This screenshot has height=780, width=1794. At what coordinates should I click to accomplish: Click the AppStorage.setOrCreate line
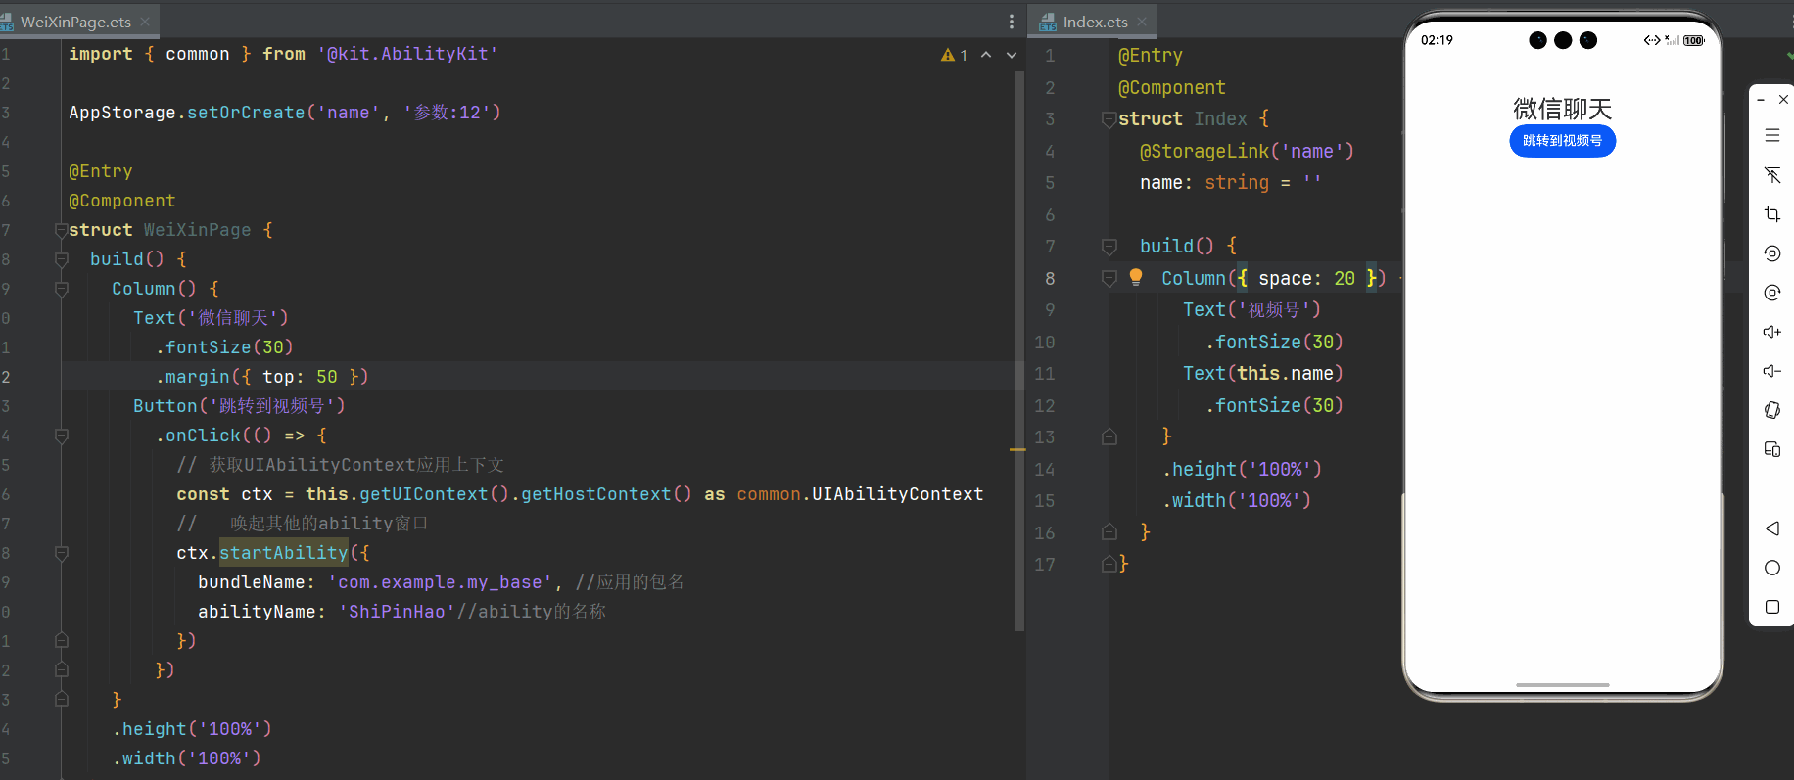pyautogui.click(x=284, y=113)
